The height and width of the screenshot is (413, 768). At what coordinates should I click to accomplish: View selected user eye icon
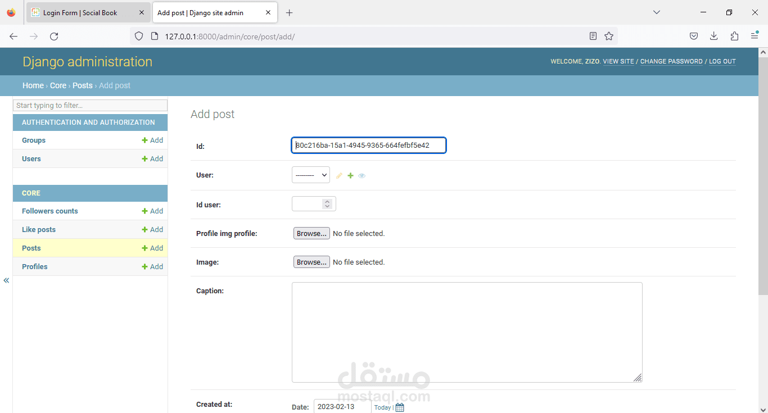tap(362, 176)
